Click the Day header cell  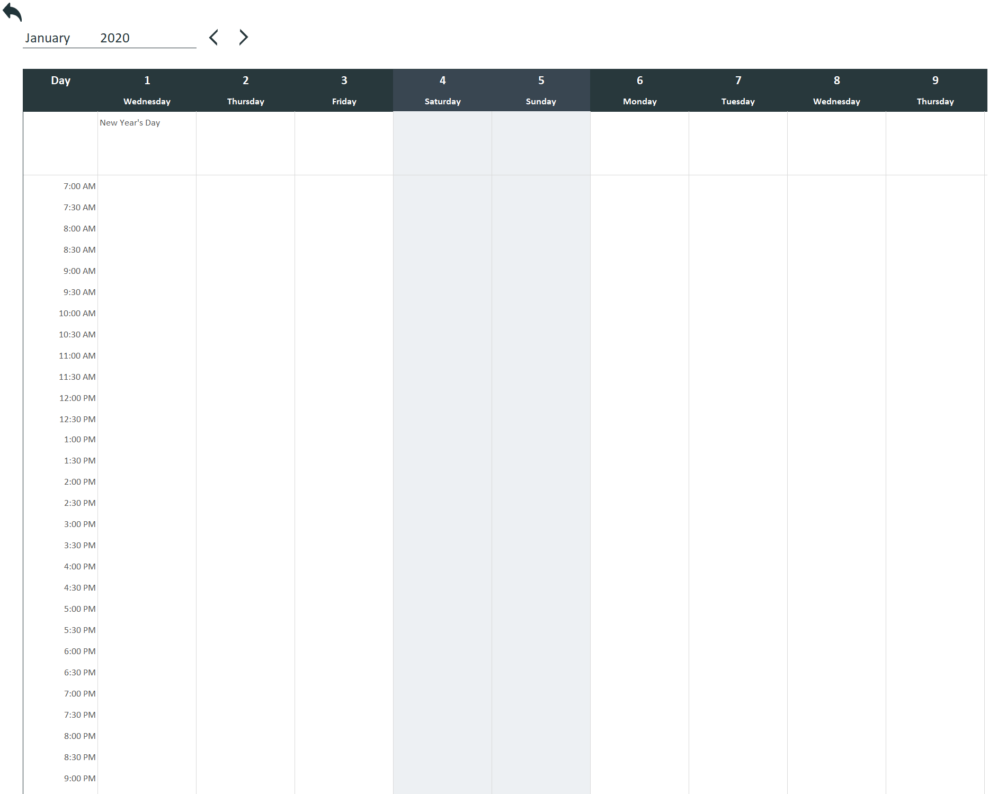60,81
